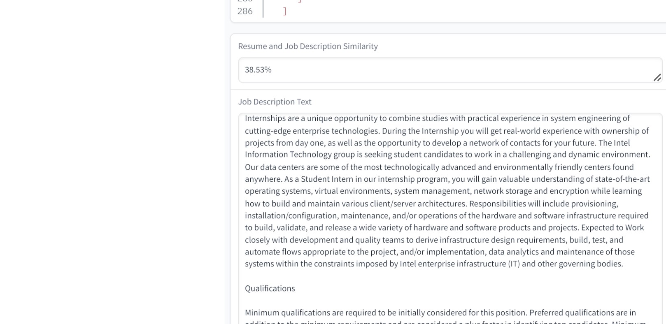Click the 38.53% similarity score field
The width and height of the screenshot is (666, 324).
point(449,70)
